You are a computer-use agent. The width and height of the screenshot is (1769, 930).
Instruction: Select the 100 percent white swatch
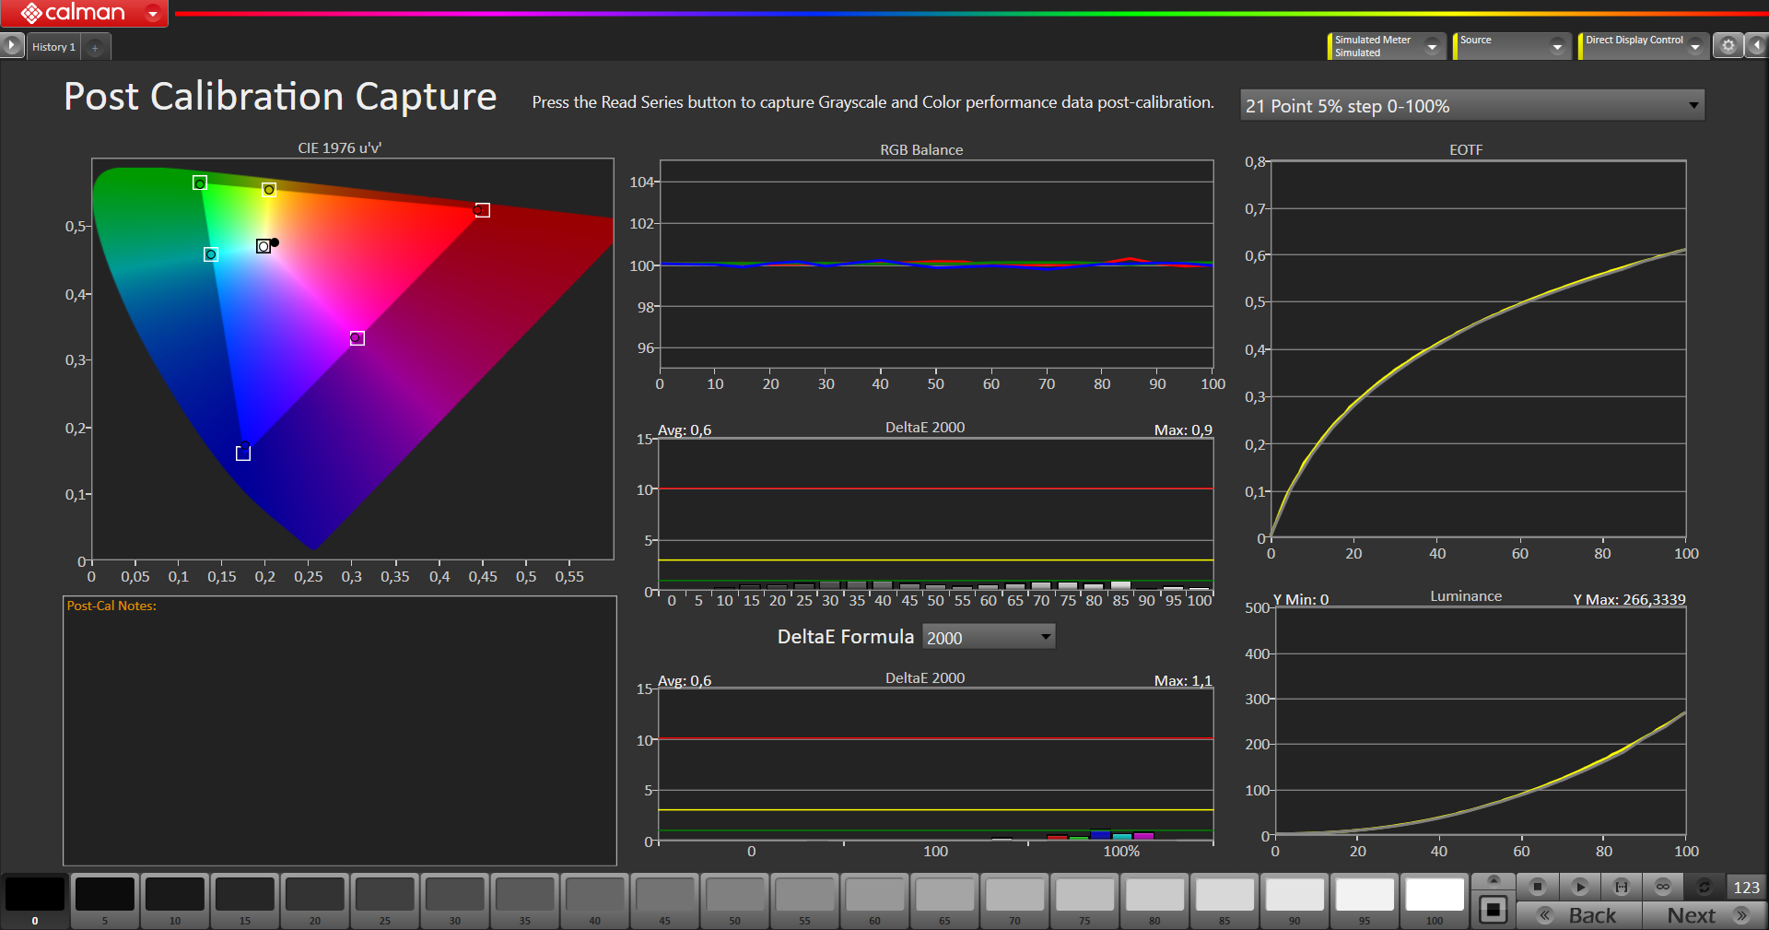pos(1434,895)
